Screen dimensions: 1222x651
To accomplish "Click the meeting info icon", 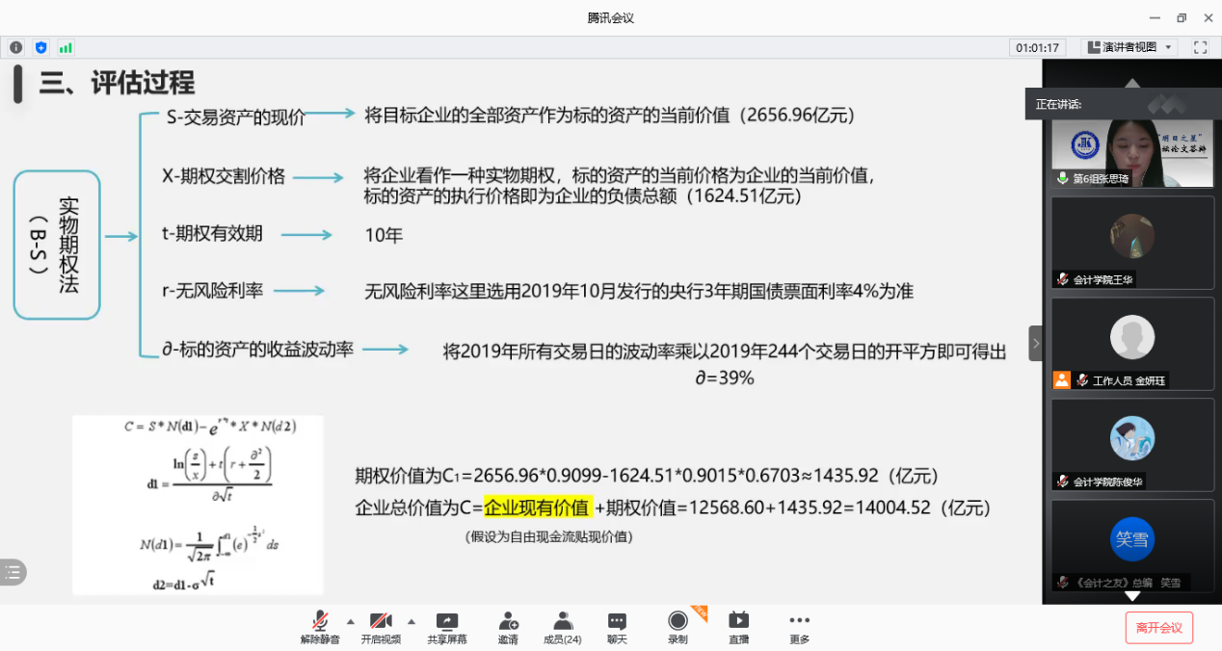I will [16, 47].
